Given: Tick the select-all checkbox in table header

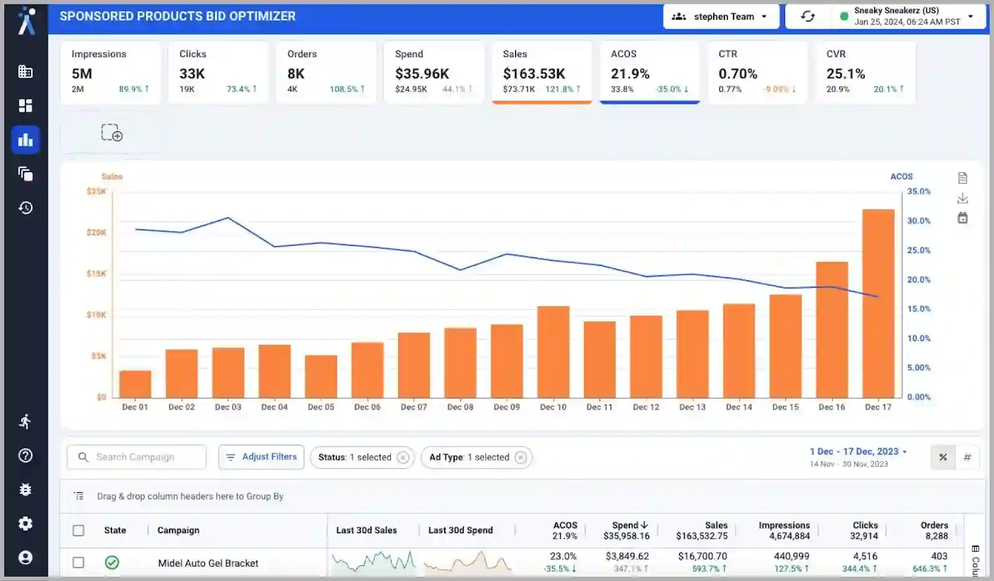Looking at the screenshot, I should [x=78, y=531].
